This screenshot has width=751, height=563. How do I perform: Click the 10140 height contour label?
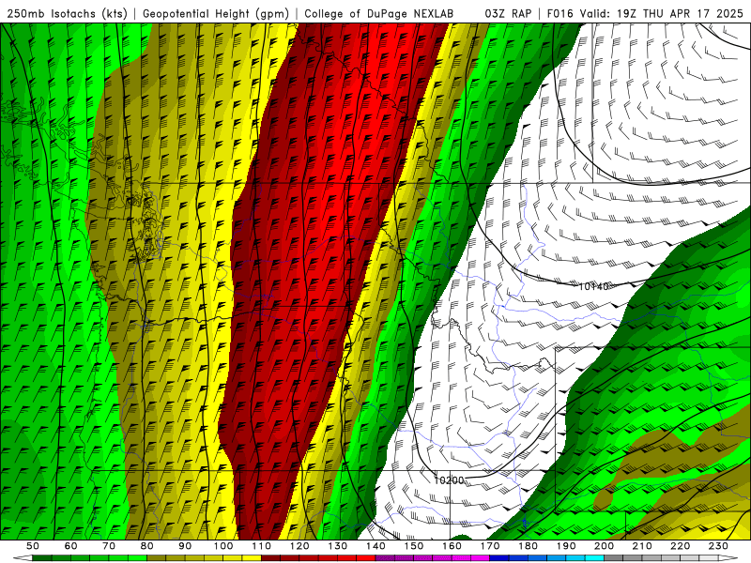click(593, 286)
